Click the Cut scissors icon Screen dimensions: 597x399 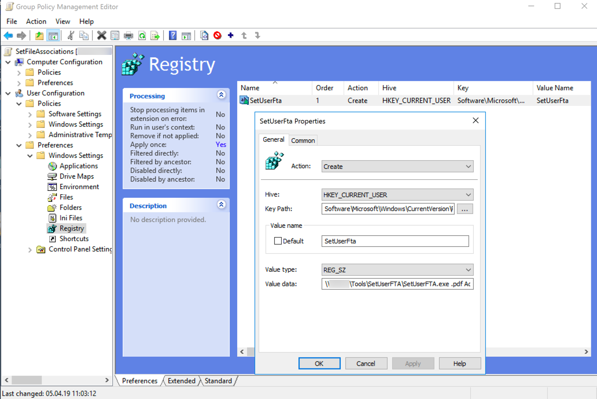point(71,36)
